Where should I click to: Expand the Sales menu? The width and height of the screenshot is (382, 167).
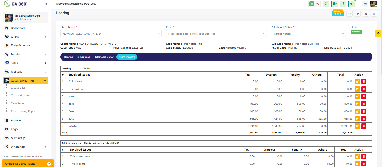[x=26, y=63]
